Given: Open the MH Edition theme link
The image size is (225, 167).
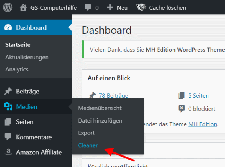Looking at the screenshot, I should click(202, 124).
